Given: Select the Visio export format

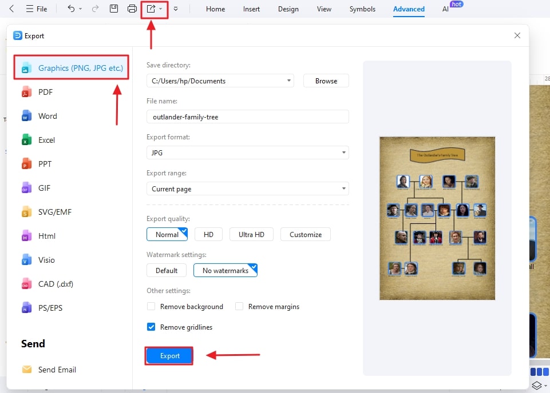Looking at the screenshot, I should coord(47,260).
